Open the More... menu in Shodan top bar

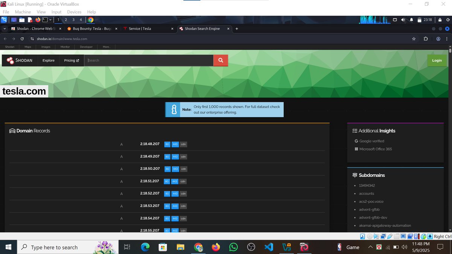(x=106, y=47)
